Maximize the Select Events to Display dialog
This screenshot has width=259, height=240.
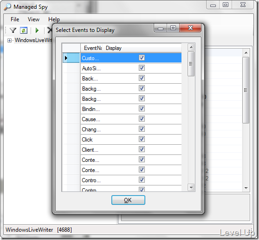click(x=173, y=28)
